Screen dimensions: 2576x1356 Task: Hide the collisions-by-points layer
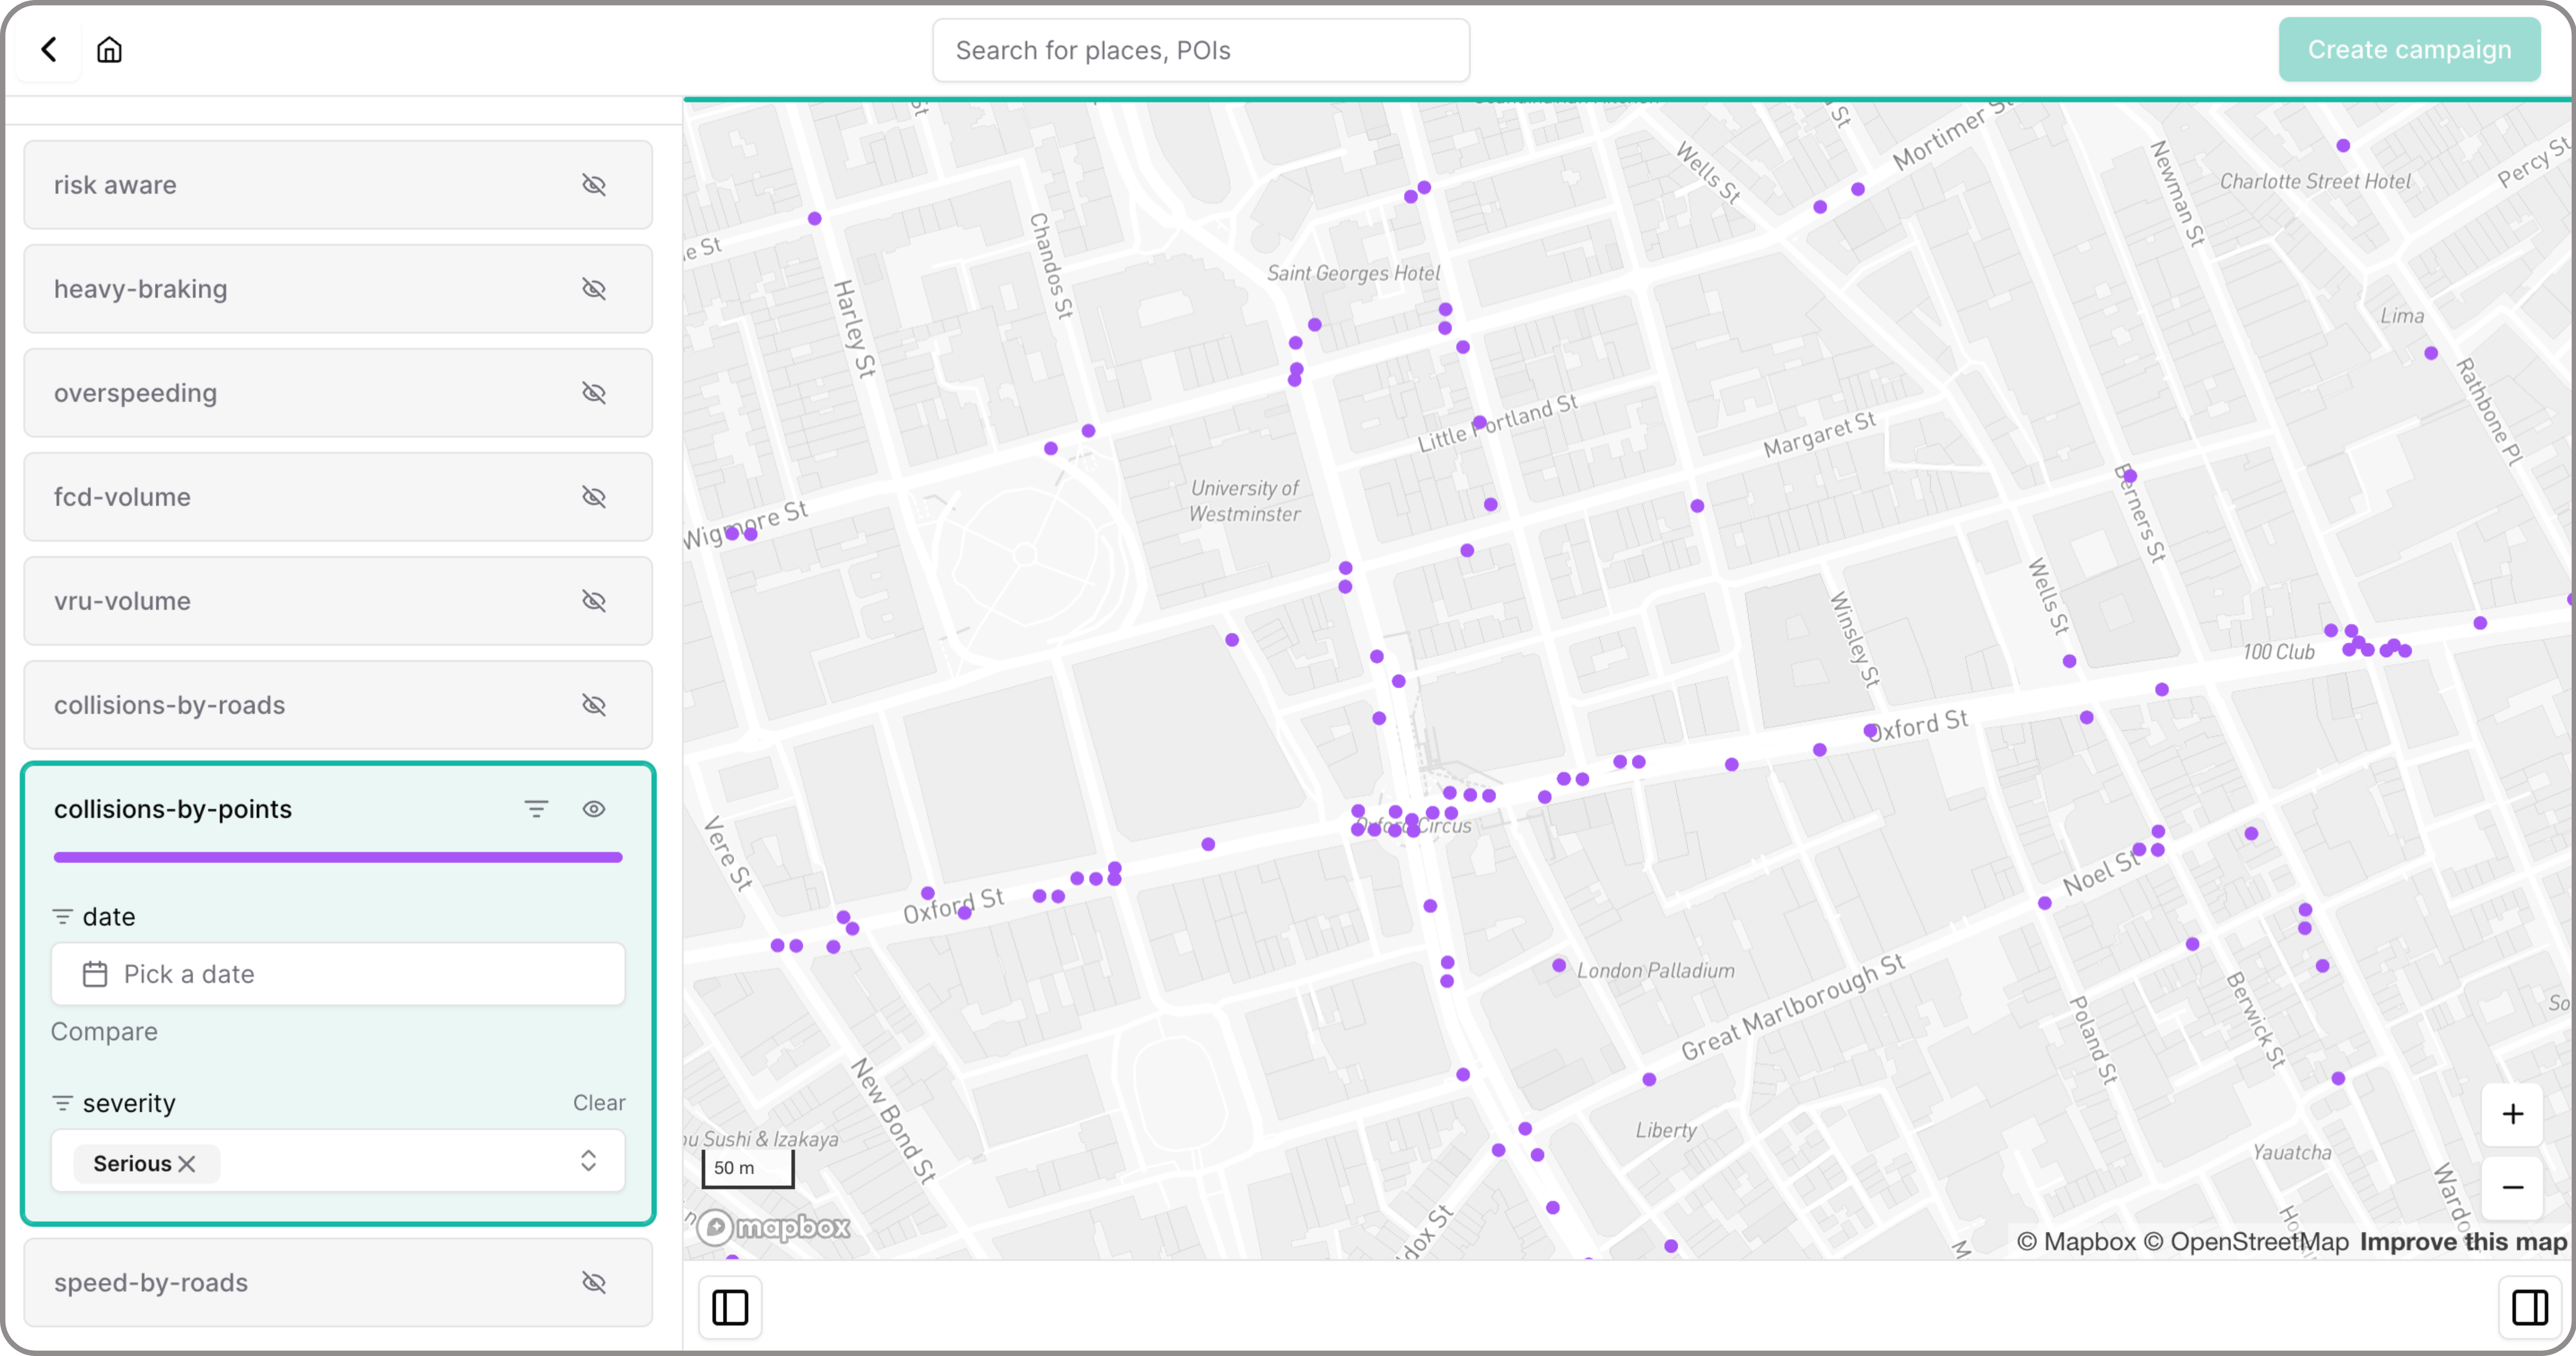pyautogui.click(x=594, y=809)
